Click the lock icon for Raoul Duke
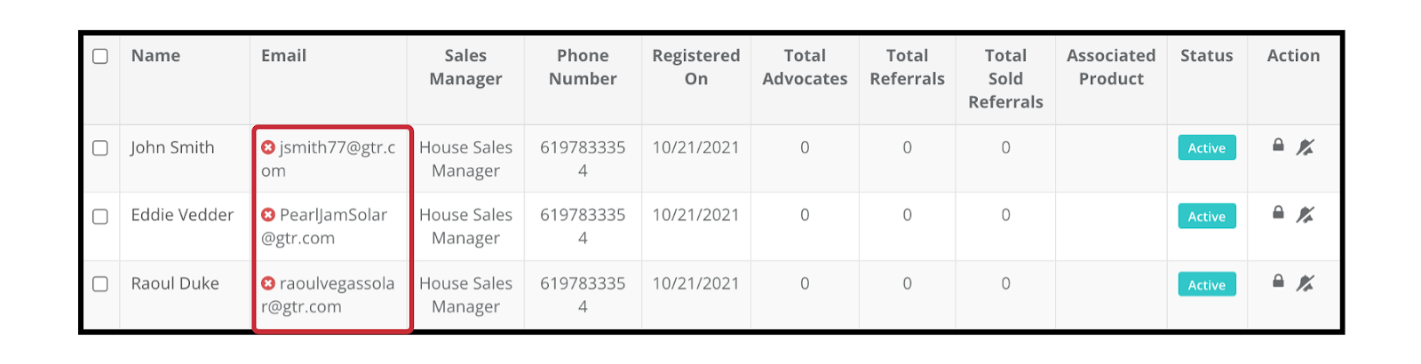This screenshot has height=364, width=1421. (1278, 281)
